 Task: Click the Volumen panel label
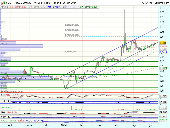click(6, 107)
